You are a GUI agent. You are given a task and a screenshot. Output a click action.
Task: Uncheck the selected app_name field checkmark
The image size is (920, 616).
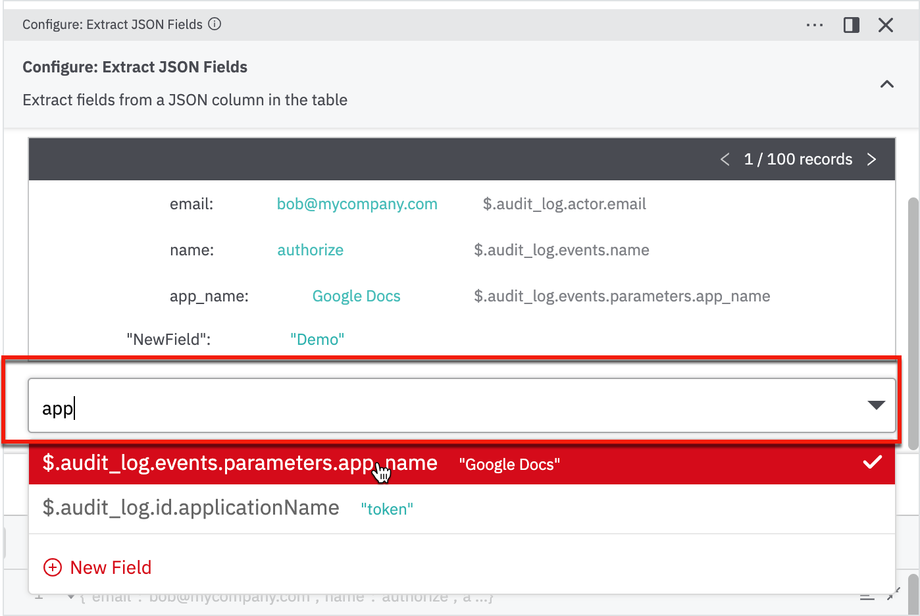coord(873,463)
